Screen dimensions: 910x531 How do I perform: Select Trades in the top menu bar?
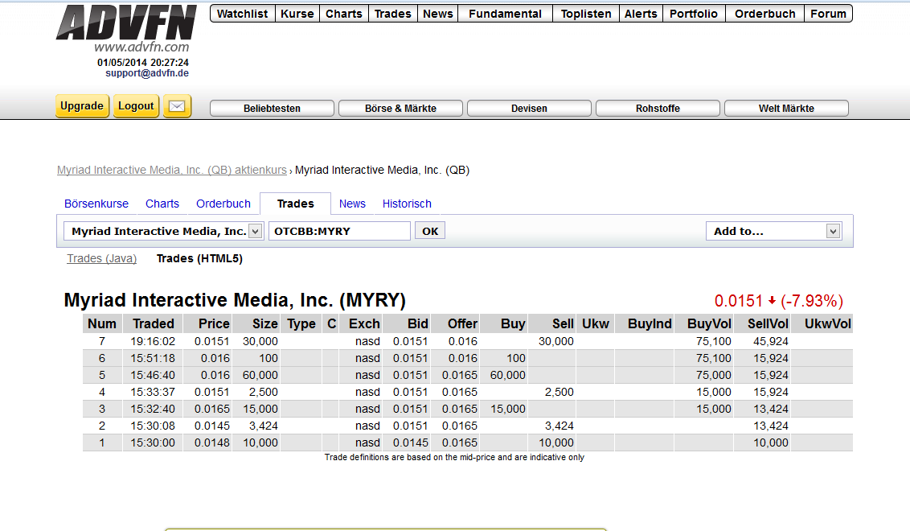393,14
